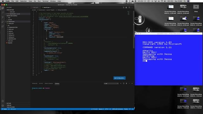
Task: Click the Prettier status bar item
Action: point(126,109)
